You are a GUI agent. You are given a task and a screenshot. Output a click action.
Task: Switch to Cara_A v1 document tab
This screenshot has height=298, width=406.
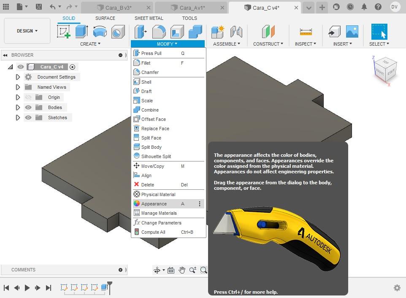tap(191, 8)
